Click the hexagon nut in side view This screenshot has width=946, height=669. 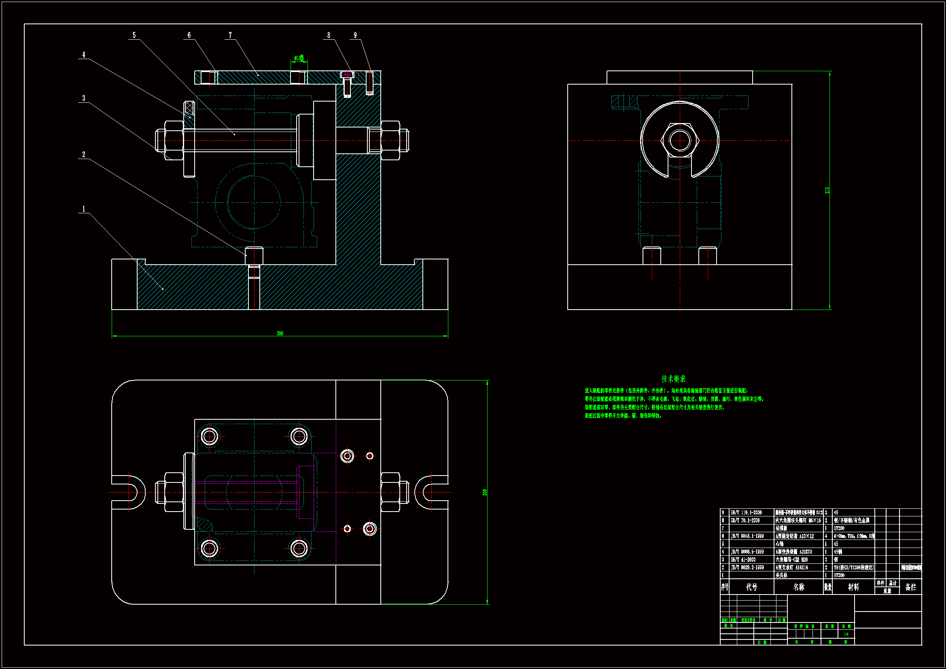680,140
